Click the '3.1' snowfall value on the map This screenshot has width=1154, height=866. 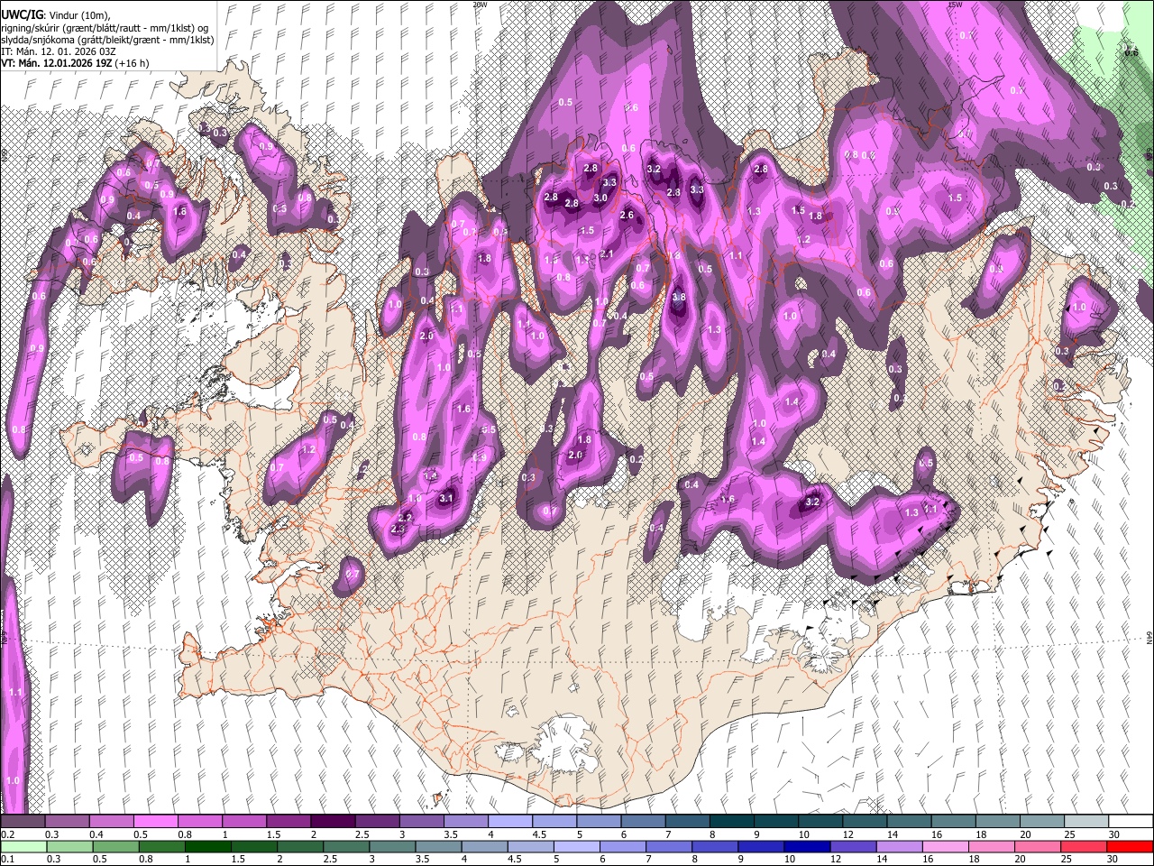(x=446, y=498)
